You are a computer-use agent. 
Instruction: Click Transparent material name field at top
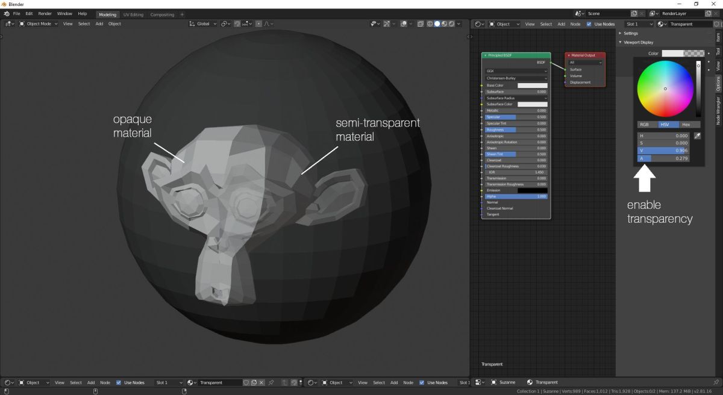690,24
